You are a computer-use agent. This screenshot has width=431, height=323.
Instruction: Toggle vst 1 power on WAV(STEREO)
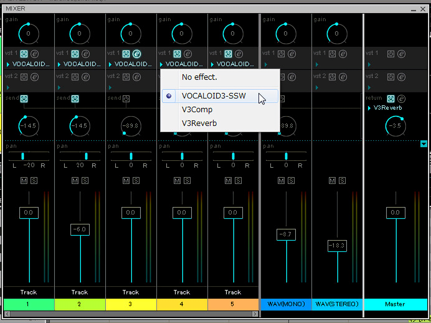pyautogui.click(x=332, y=54)
